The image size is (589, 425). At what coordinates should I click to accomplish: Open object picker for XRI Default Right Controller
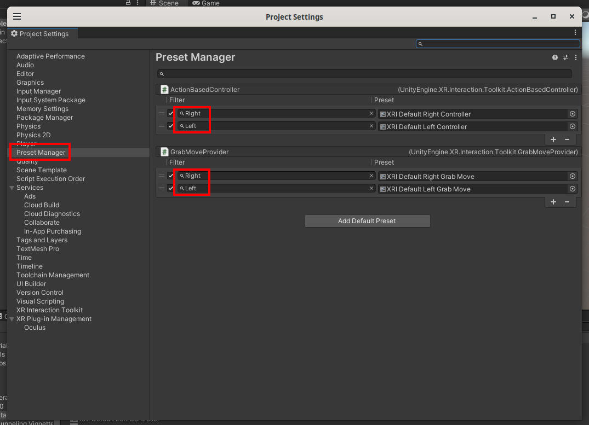tap(573, 114)
